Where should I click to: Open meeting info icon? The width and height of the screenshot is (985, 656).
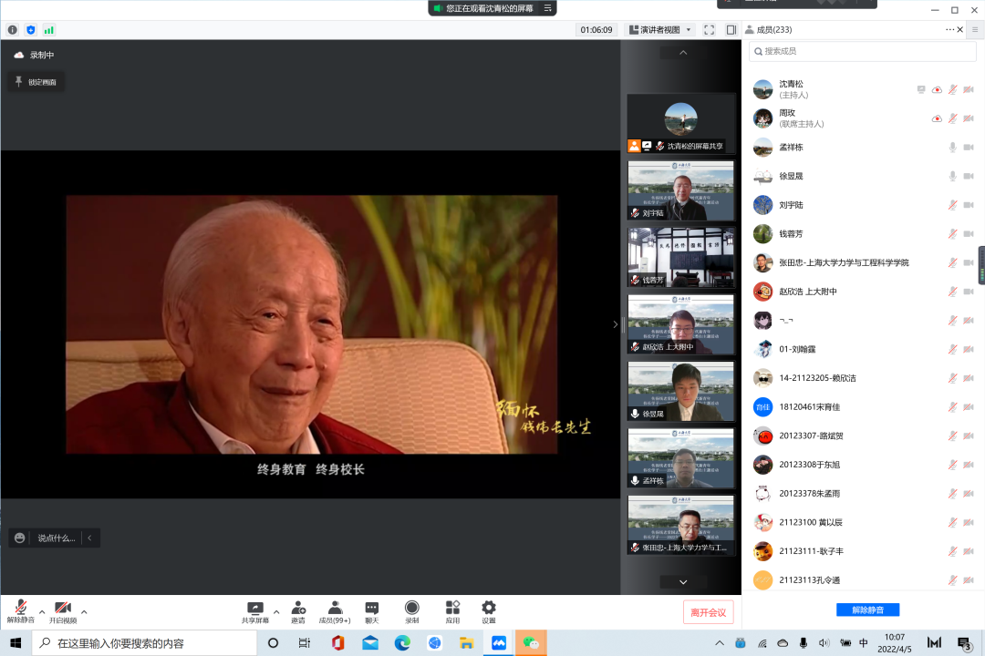[13, 29]
